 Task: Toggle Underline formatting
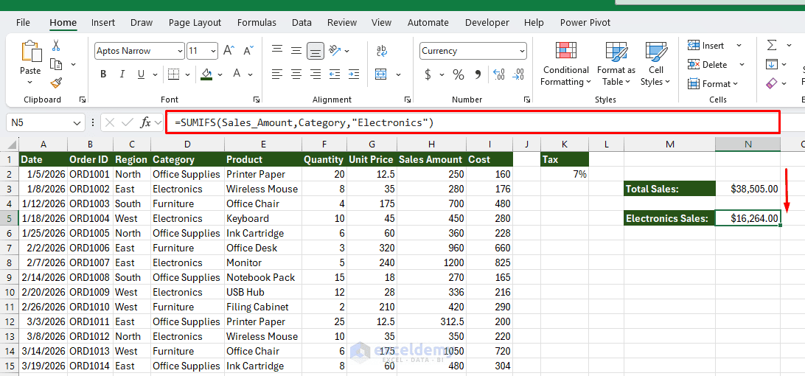pyautogui.click(x=141, y=74)
